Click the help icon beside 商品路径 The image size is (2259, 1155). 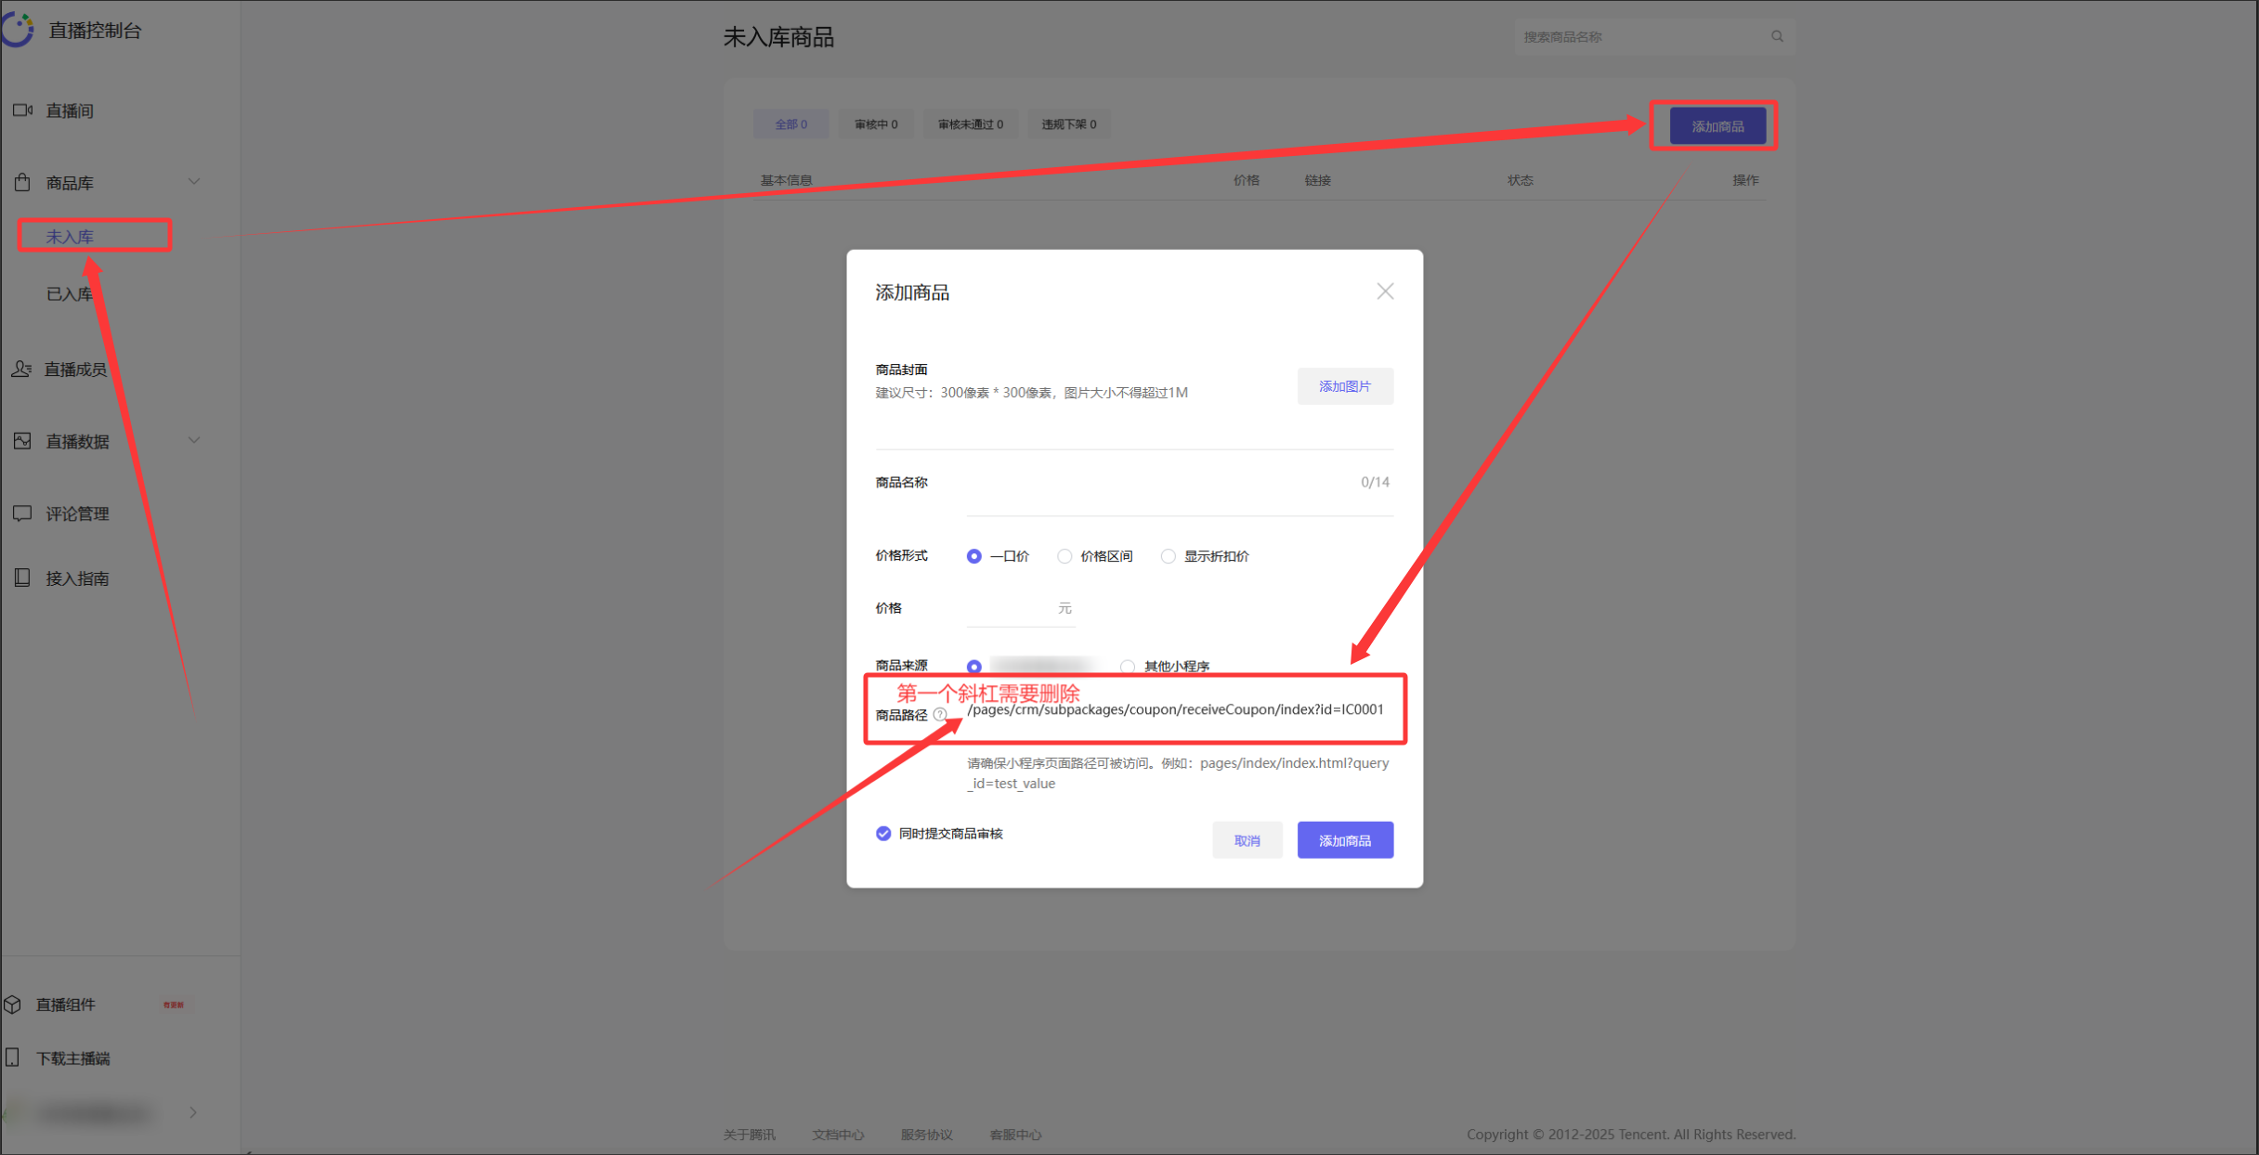(x=939, y=715)
